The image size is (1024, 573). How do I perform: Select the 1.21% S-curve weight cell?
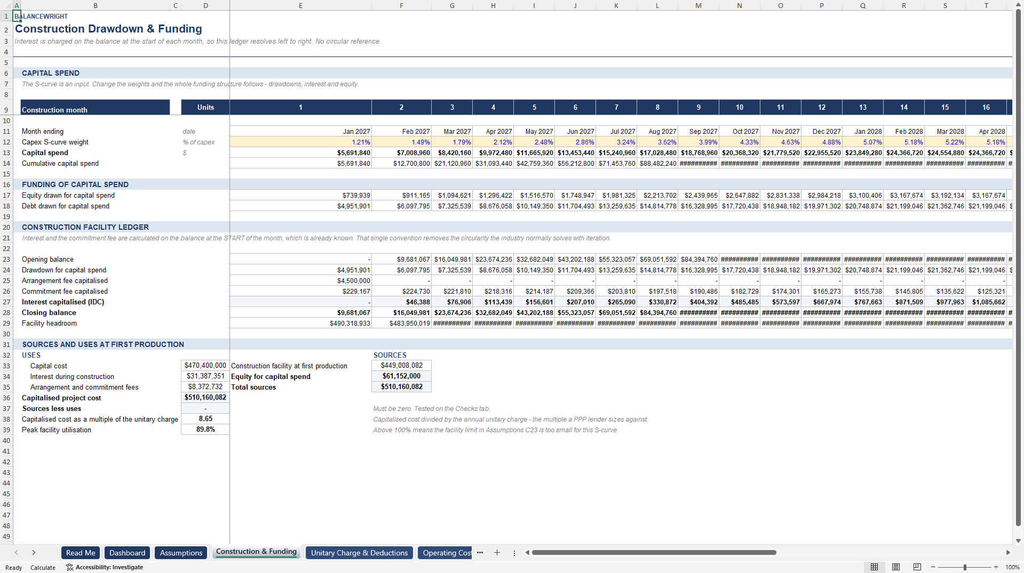coord(300,142)
